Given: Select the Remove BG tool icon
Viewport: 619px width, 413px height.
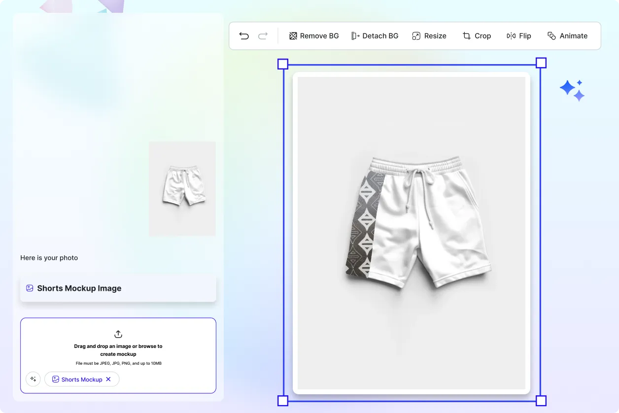Looking at the screenshot, I should (x=293, y=35).
